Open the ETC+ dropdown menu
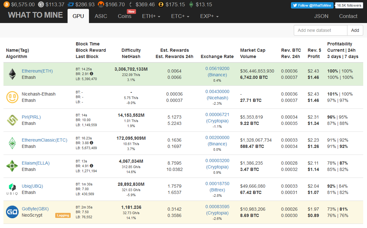This screenshot has height=228, width=367. [x=180, y=16]
